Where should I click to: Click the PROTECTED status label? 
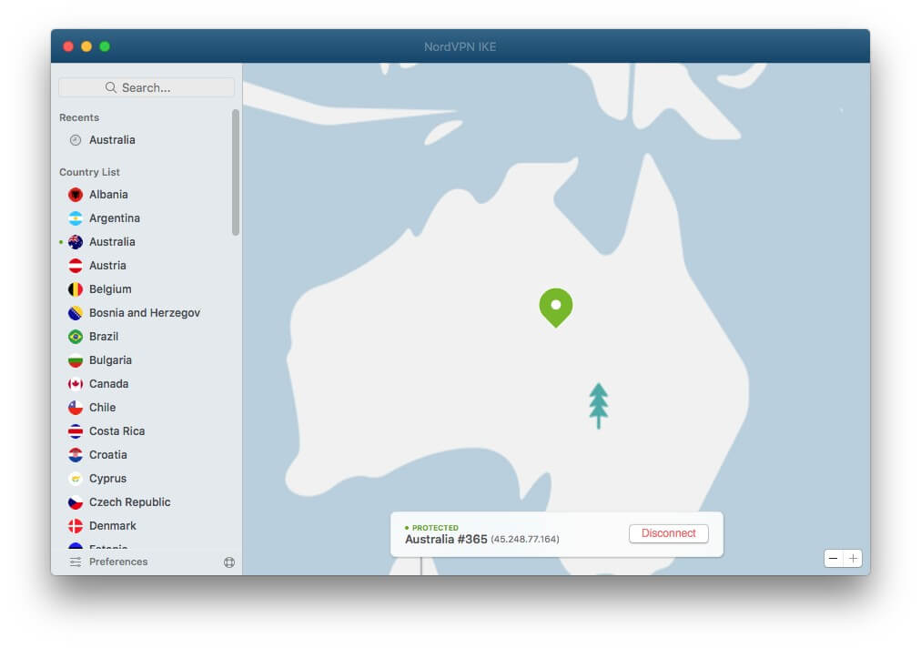pos(435,528)
